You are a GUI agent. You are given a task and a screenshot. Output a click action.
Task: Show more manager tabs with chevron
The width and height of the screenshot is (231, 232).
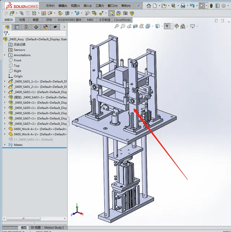pos(64,27)
